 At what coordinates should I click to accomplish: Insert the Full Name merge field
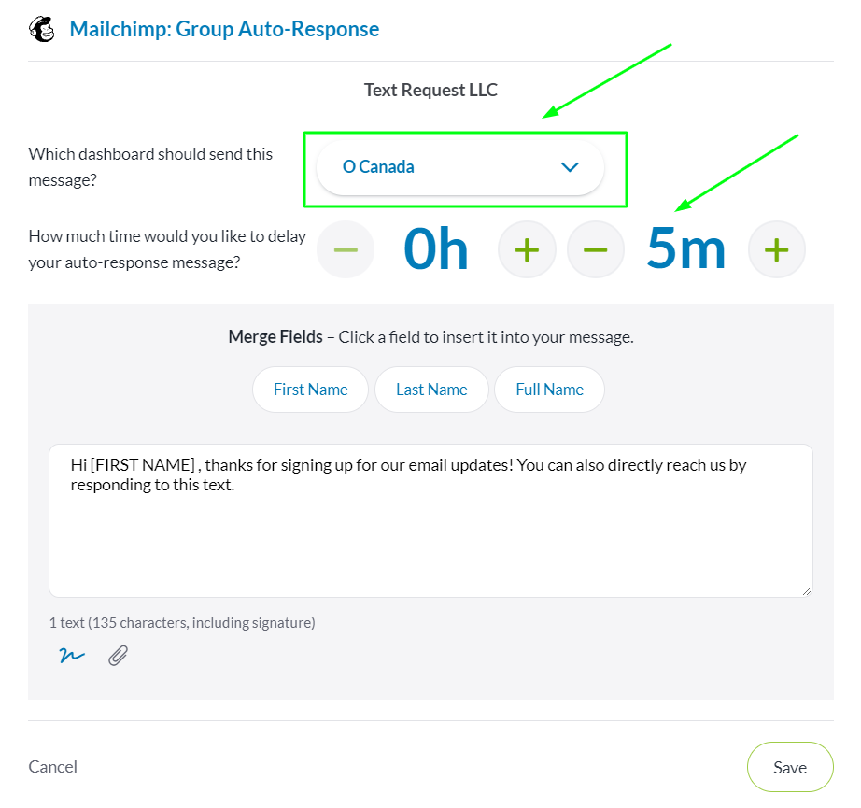click(550, 390)
